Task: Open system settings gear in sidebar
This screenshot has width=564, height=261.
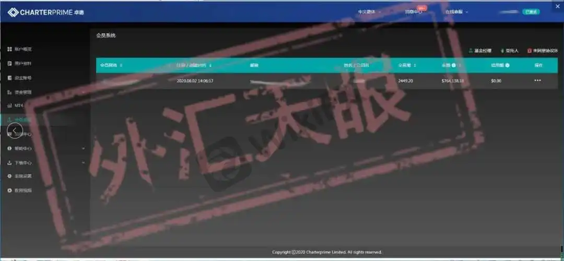Action: point(10,176)
